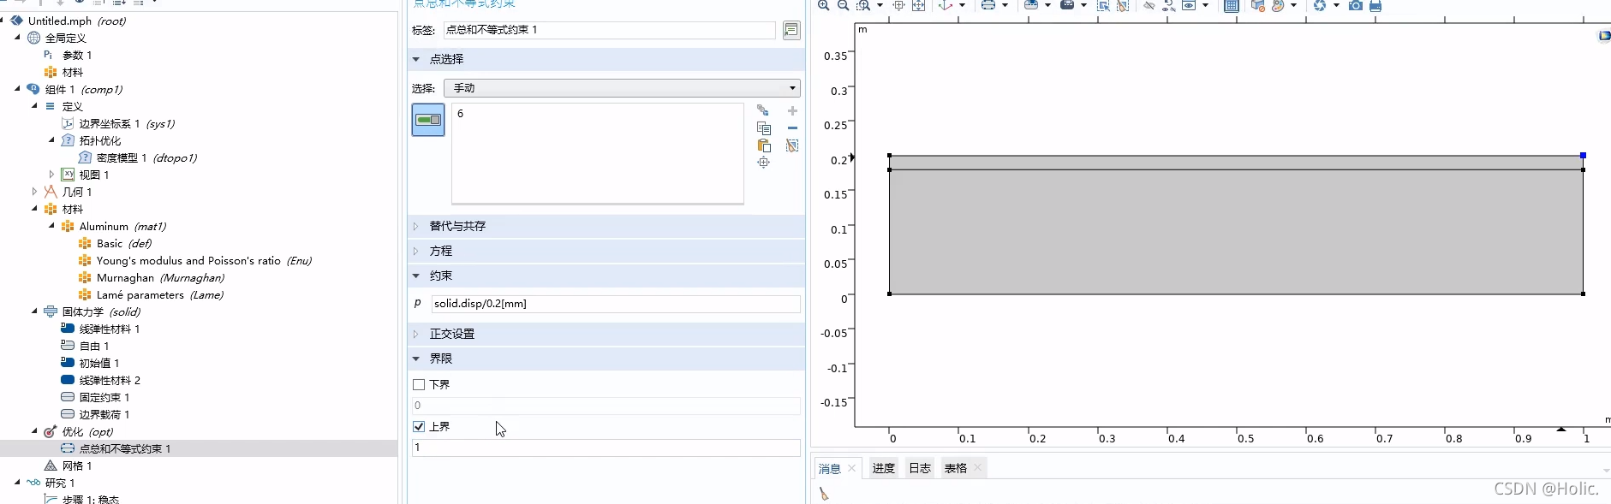Open the 选择 dropdown showing 手动
1611x504 pixels.
pyautogui.click(x=622, y=88)
